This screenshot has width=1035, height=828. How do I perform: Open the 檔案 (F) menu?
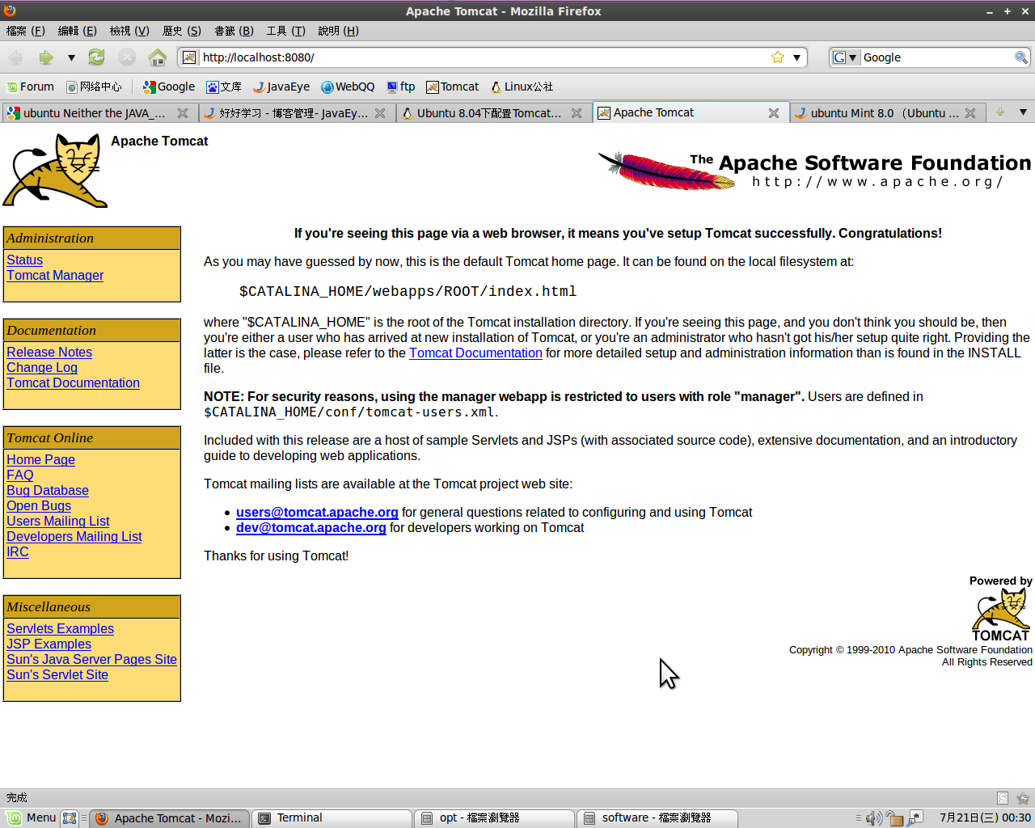[x=25, y=31]
